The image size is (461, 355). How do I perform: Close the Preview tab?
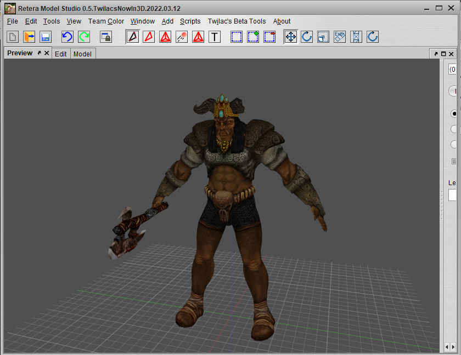click(x=47, y=53)
